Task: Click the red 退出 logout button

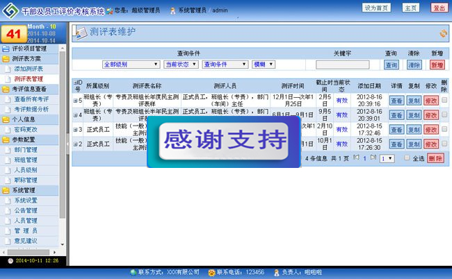Action: 439,8
